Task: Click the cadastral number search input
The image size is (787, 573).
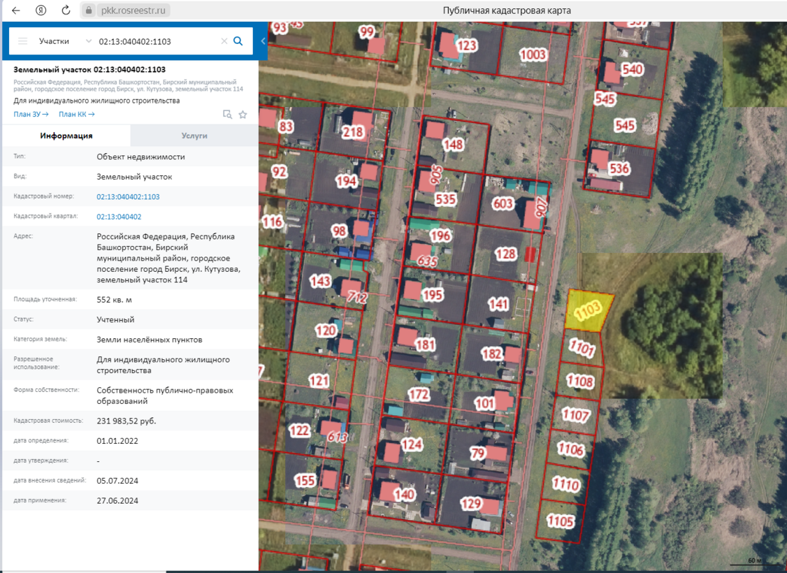Action: pyautogui.click(x=157, y=41)
